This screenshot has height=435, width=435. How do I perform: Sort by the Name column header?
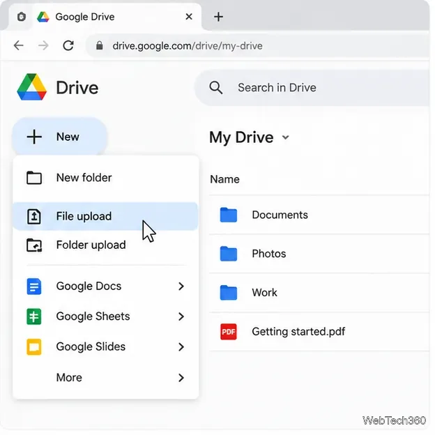(x=224, y=179)
